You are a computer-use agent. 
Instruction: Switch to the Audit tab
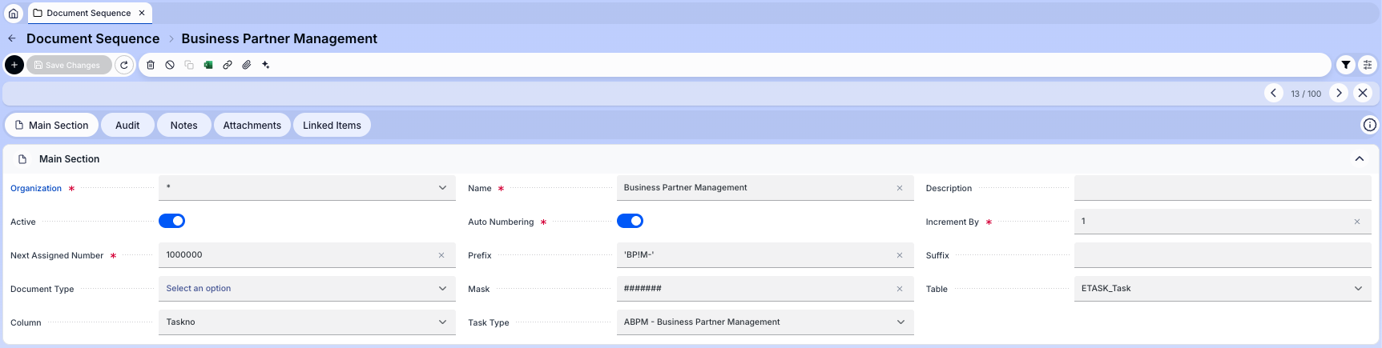127,126
